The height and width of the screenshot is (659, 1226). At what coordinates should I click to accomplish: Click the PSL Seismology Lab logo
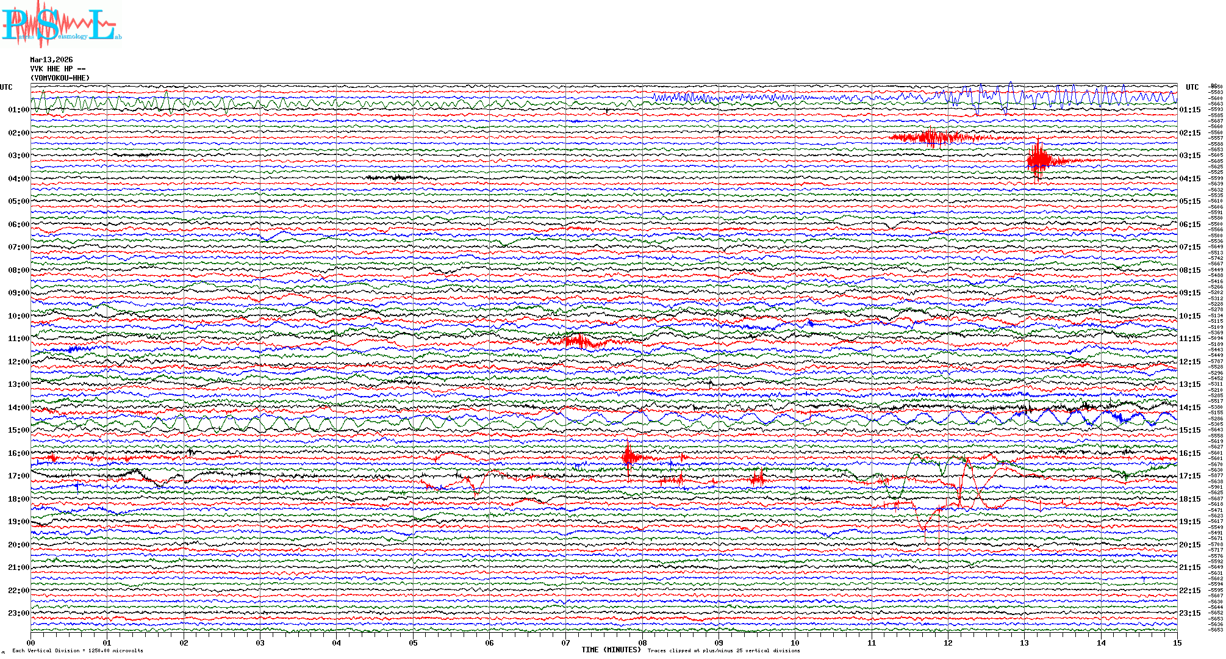click(61, 24)
